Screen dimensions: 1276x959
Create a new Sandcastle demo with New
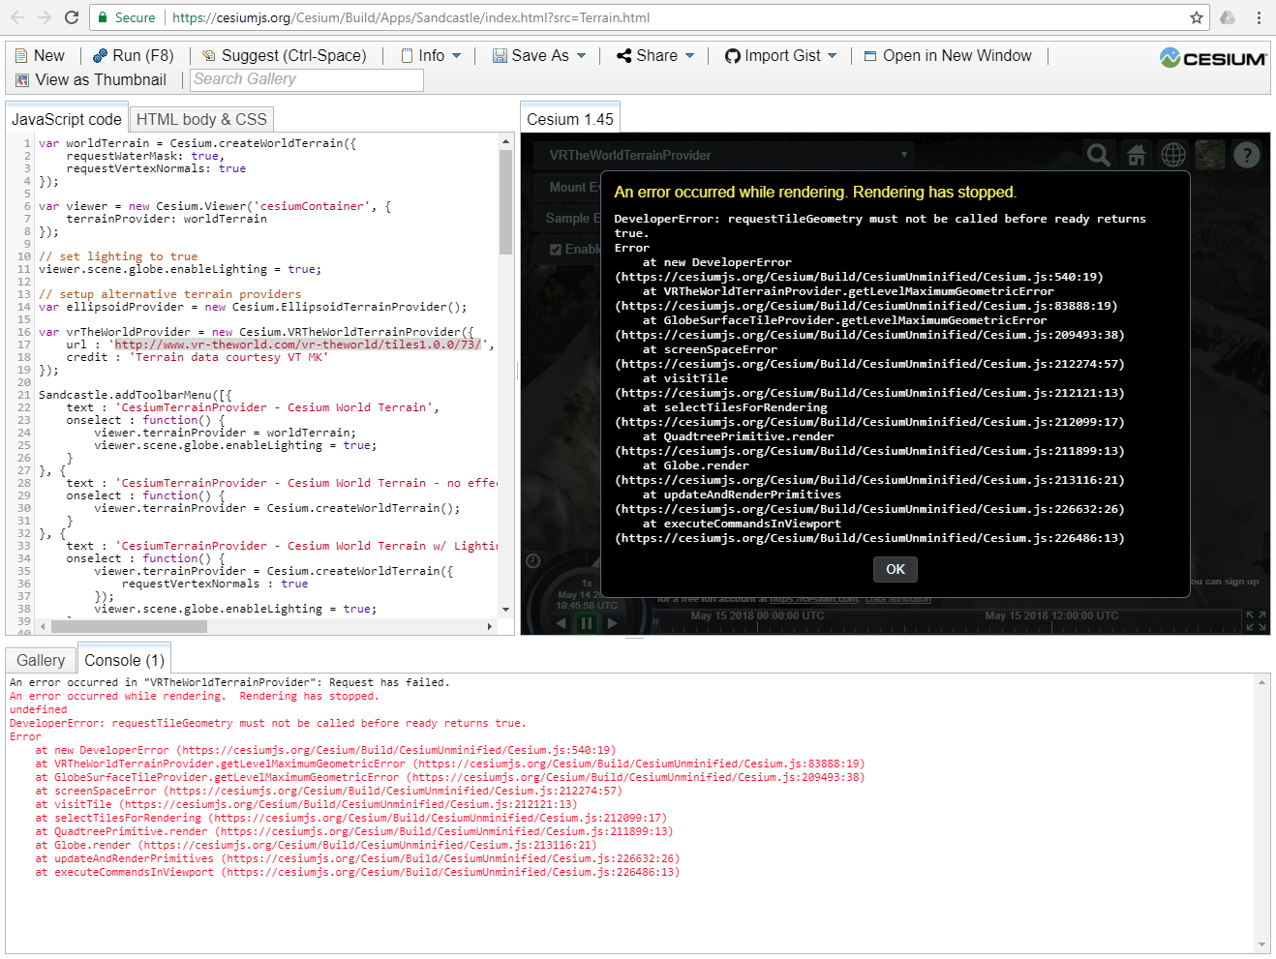click(40, 56)
